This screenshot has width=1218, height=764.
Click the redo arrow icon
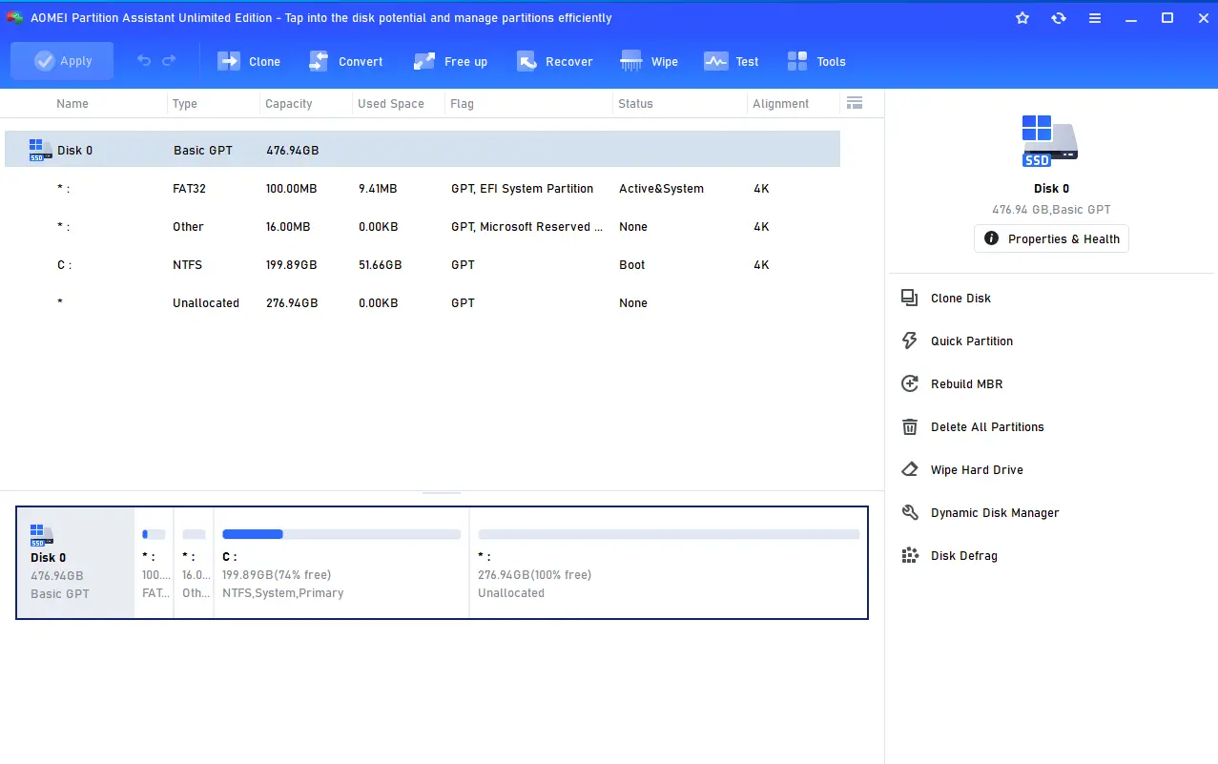pos(169,61)
